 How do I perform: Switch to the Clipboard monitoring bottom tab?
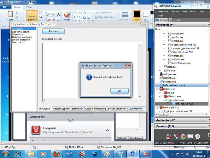[96, 109]
